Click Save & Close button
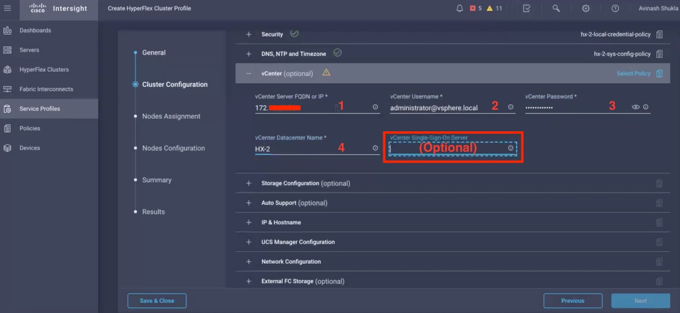680x313 pixels. (x=157, y=301)
